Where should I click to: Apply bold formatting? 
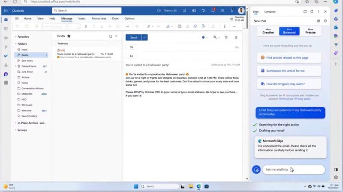click(x=86, y=26)
